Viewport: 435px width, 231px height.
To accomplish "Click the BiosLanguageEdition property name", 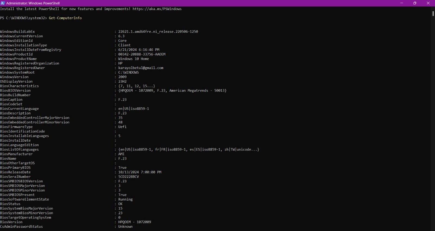I will coord(19,145).
